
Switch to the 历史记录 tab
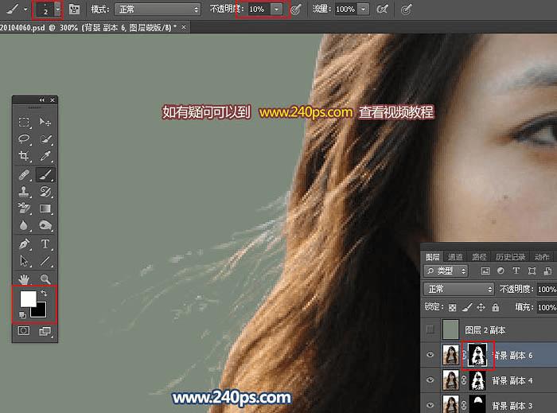point(511,257)
